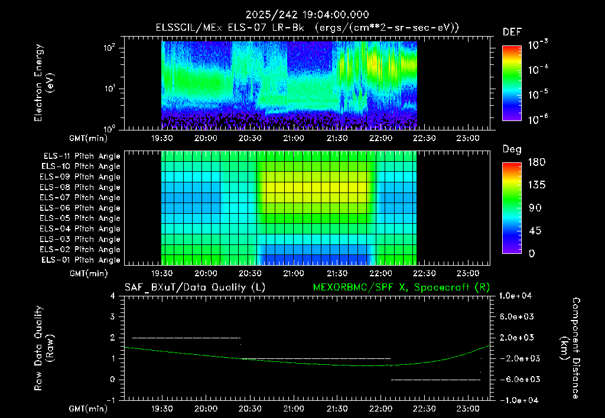
Task: Select the ELS-02 Pitch Angle row label
Action: coord(80,250)
